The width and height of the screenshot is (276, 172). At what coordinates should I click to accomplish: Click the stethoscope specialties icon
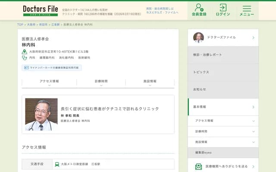coord(24,58)
